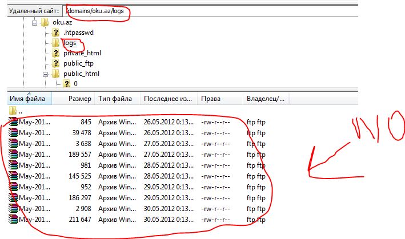Click the question-mark icon beside private_html

pyautogui.click(x=55, y=53)
